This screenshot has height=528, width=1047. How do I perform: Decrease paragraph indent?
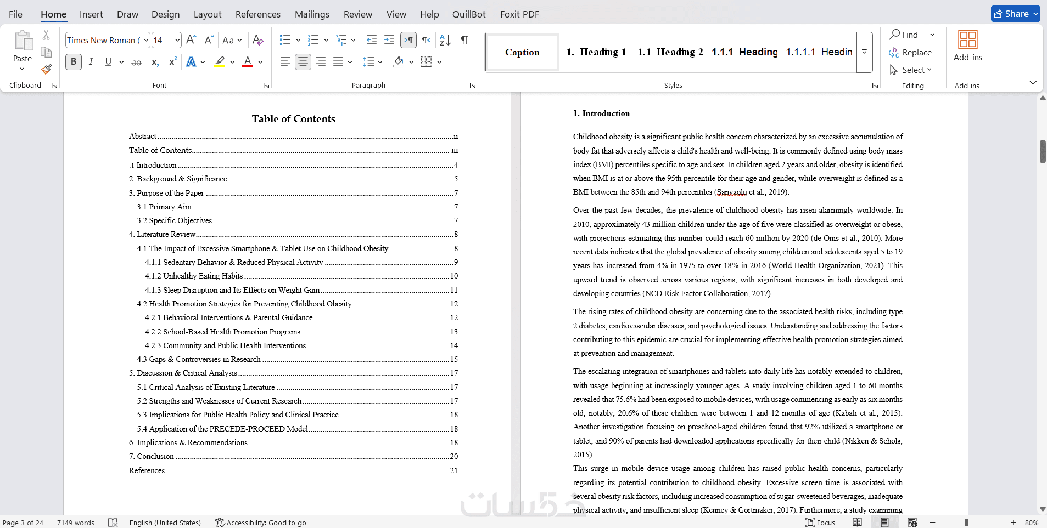tap(372, 40)
